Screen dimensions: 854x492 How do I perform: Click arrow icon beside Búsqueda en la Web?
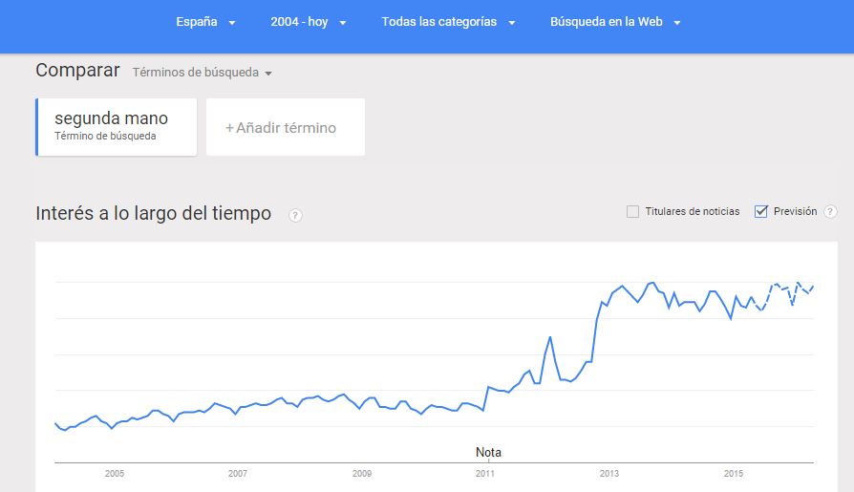pyautogui.click(x=677, y=23)
